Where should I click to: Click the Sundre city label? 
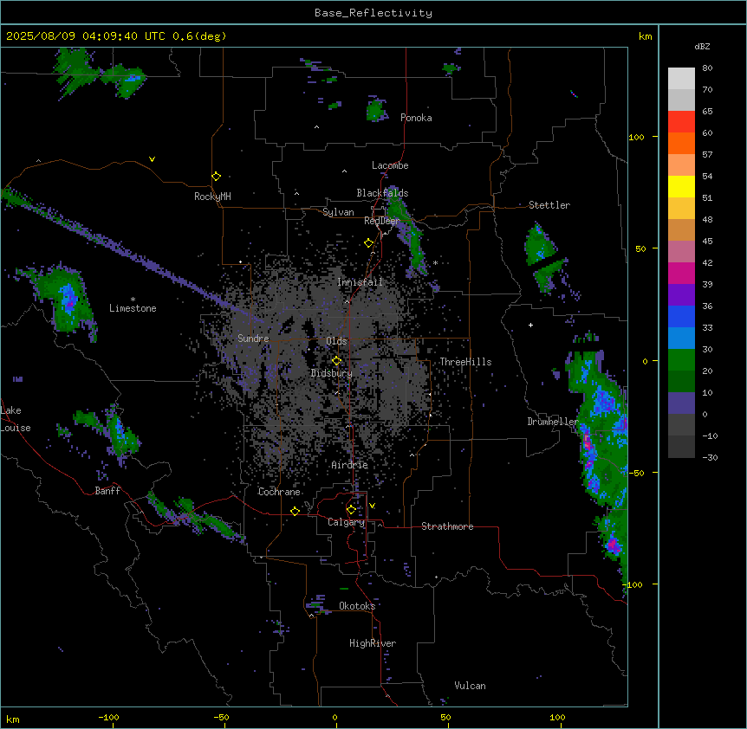tap(253, 339)
